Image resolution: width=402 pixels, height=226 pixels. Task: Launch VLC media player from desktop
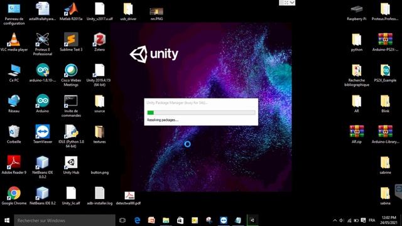(14, 42)
